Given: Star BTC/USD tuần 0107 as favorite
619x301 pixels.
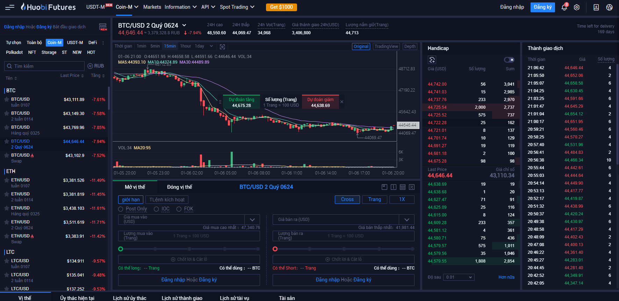Looking at the screenshot, I should 6,100.
